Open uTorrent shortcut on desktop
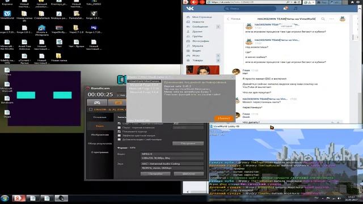 (24, 59)
